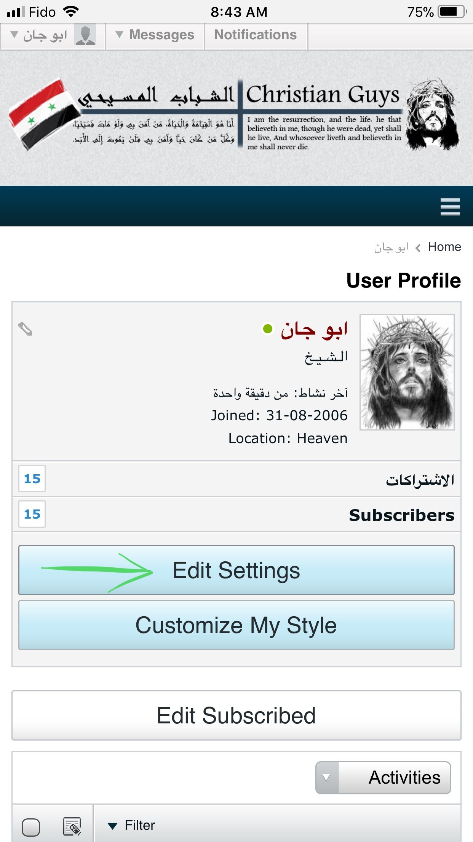Screen dimensions: 473x842
Task: Tap the green online status dot
Action: point(268,329)
